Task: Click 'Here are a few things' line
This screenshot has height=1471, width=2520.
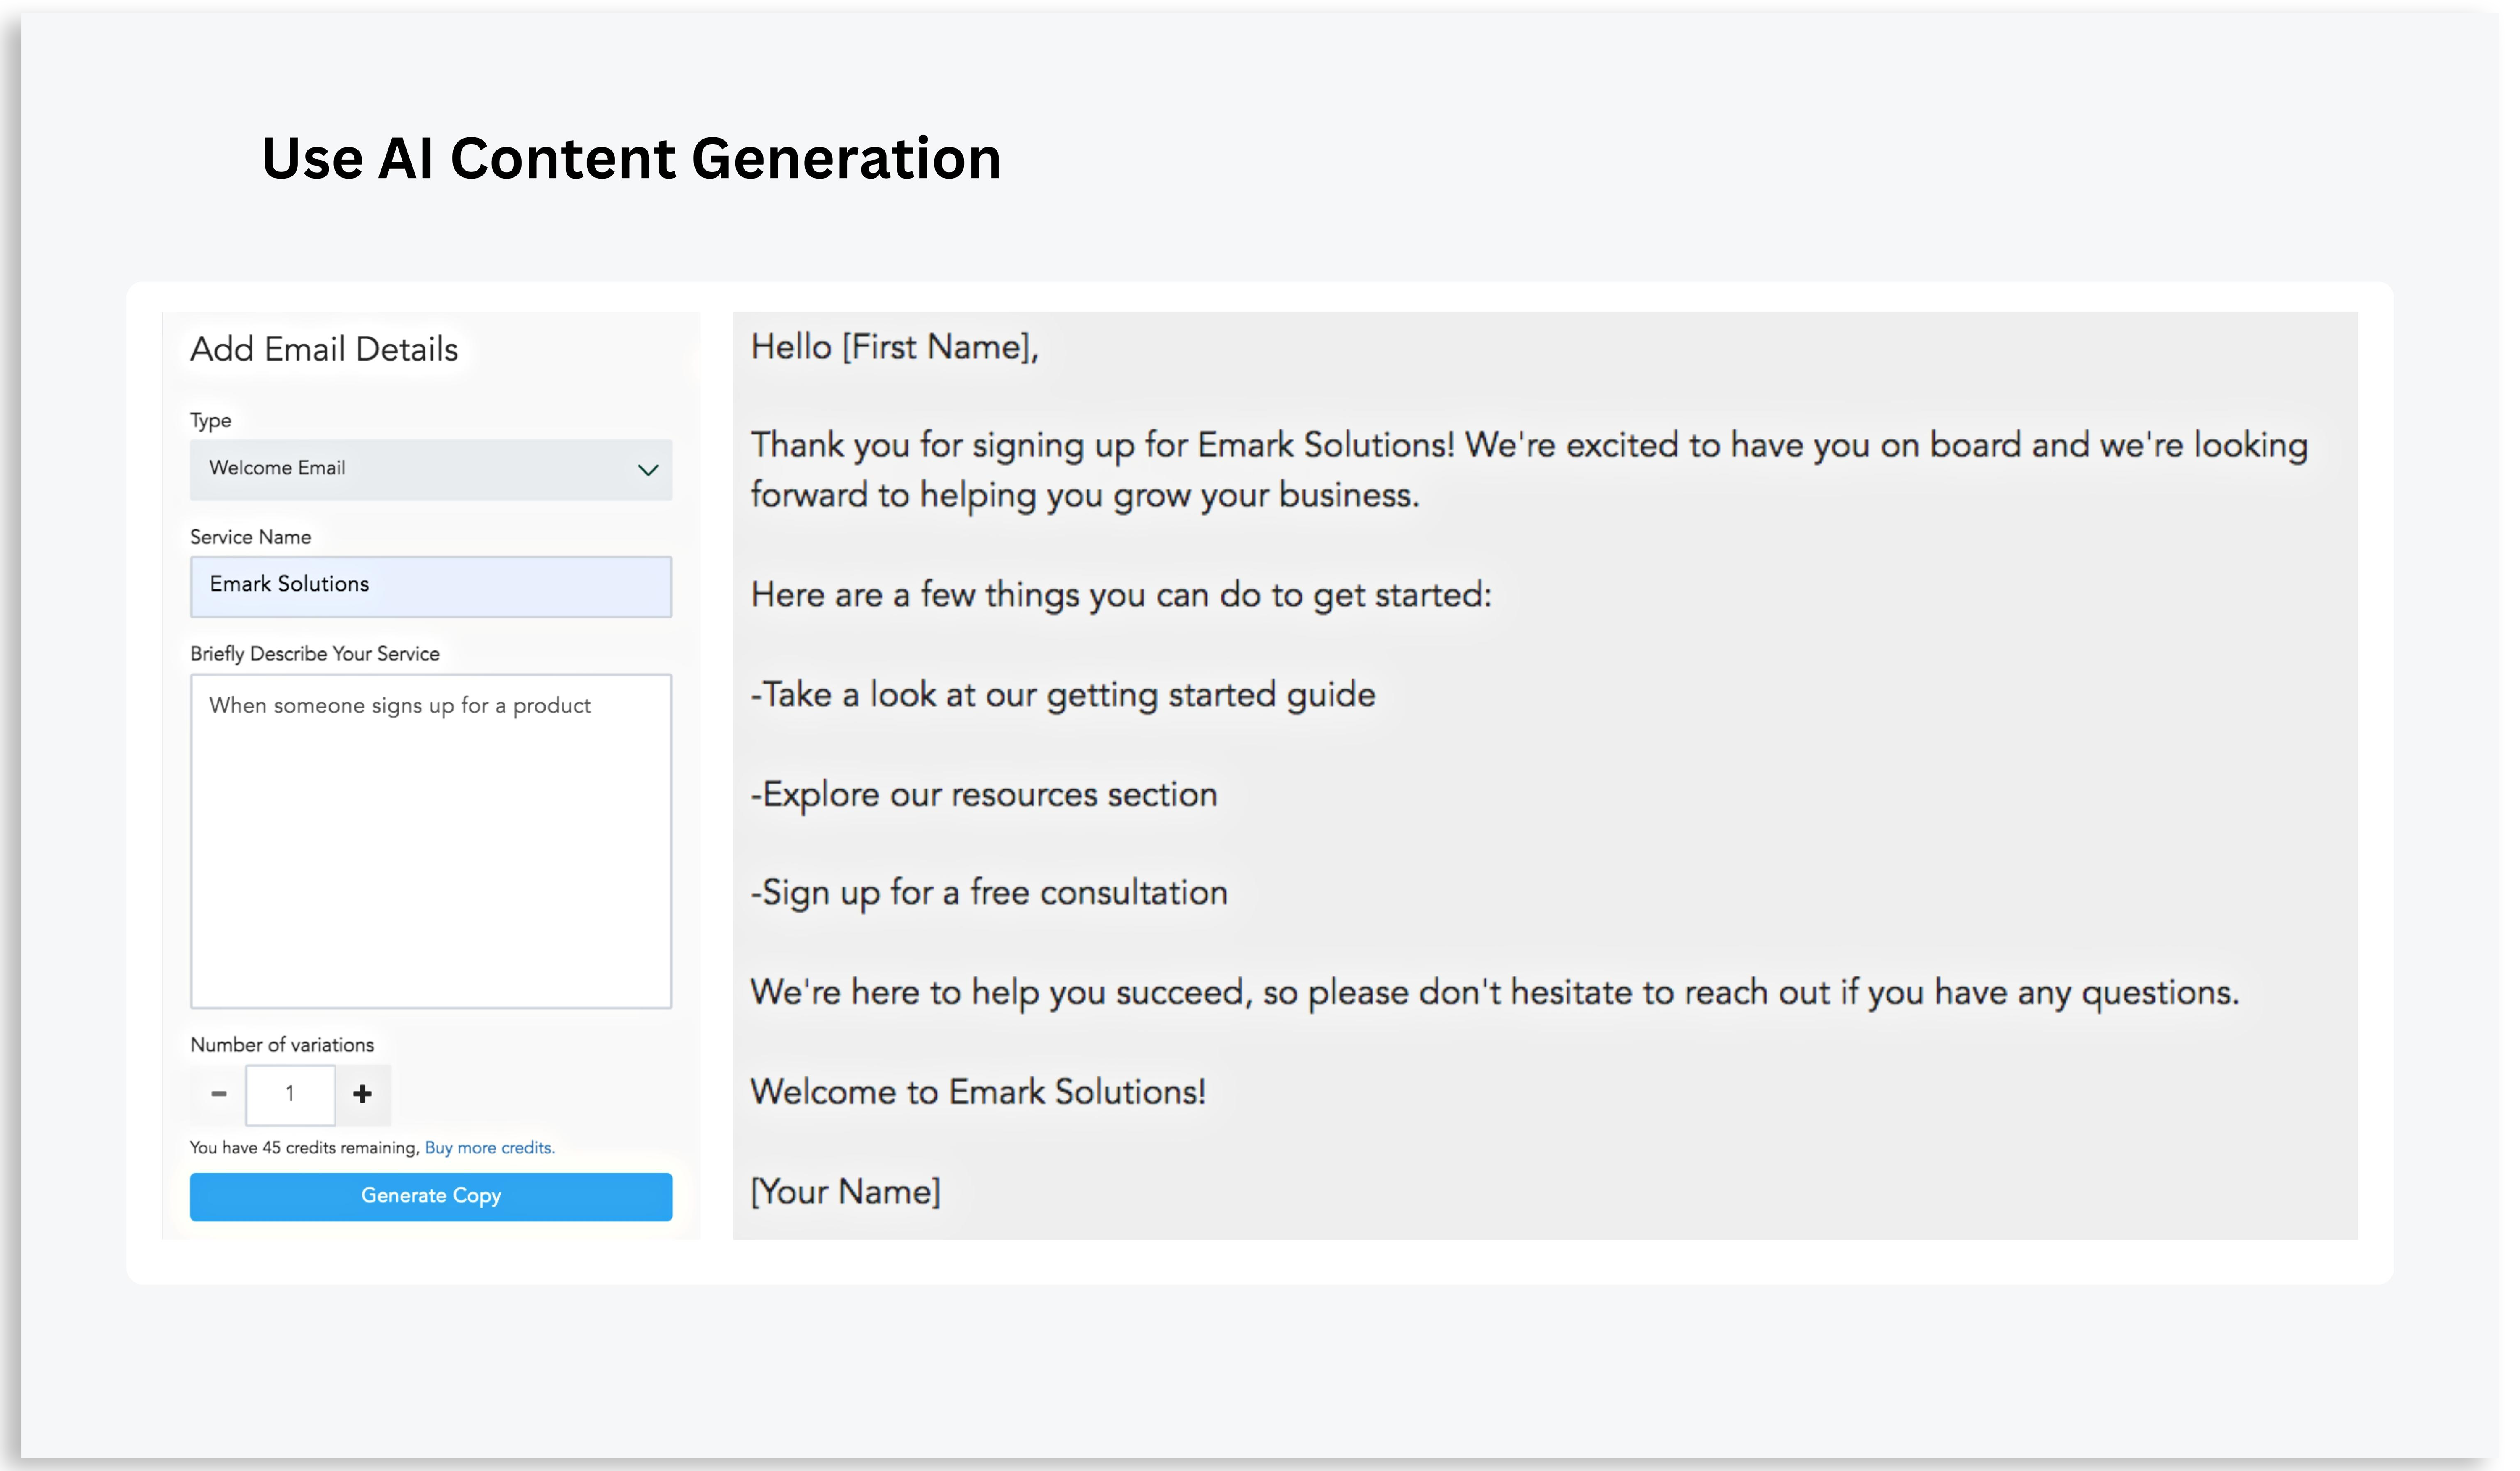Action: coord(1121,595)
